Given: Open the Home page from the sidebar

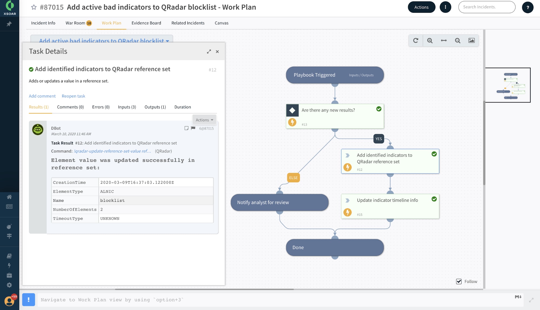Looking at the screenshot, I should [9, 197].
